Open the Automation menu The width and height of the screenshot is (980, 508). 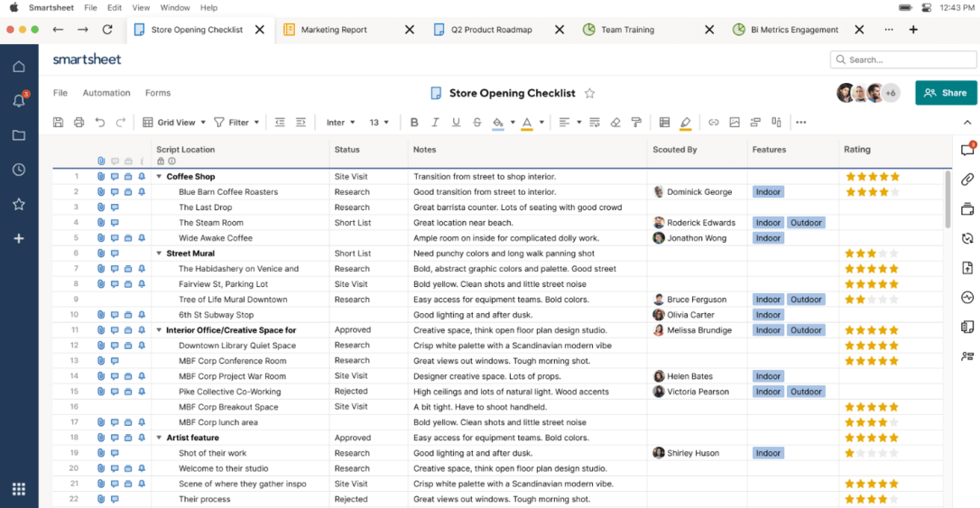click(x=106, y=93)
